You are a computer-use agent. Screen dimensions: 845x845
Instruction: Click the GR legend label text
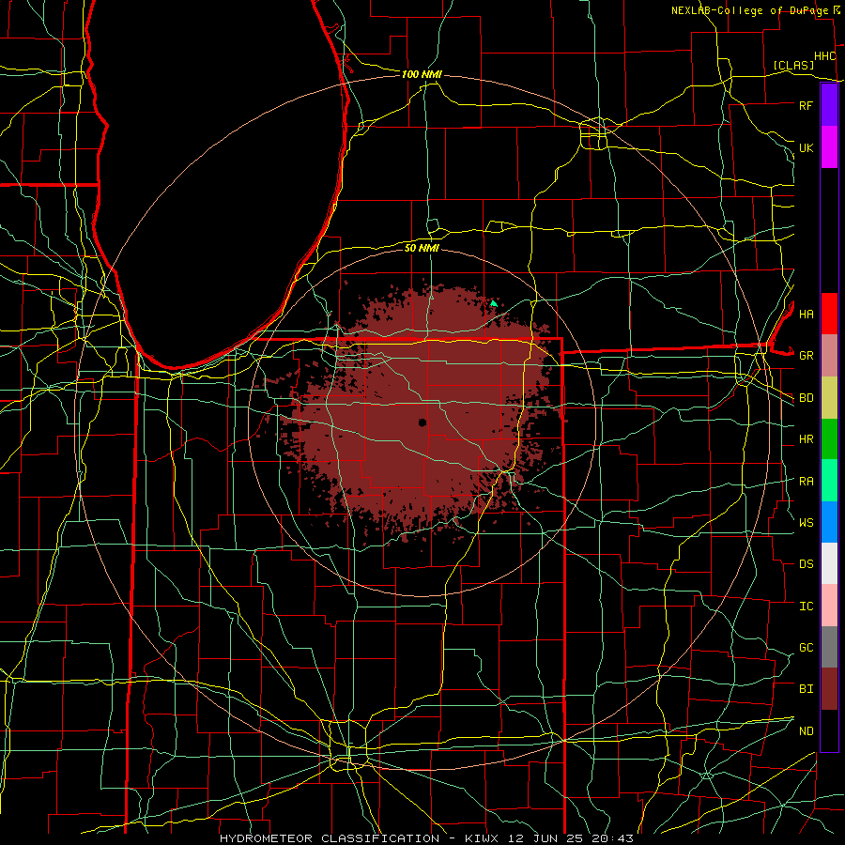pyautogui.click(x=807, y=356)
